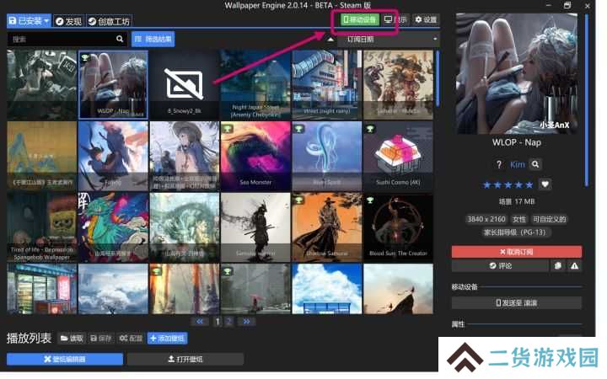Click the 女性 tag
The image size is (607, 379).
[519, 219]
